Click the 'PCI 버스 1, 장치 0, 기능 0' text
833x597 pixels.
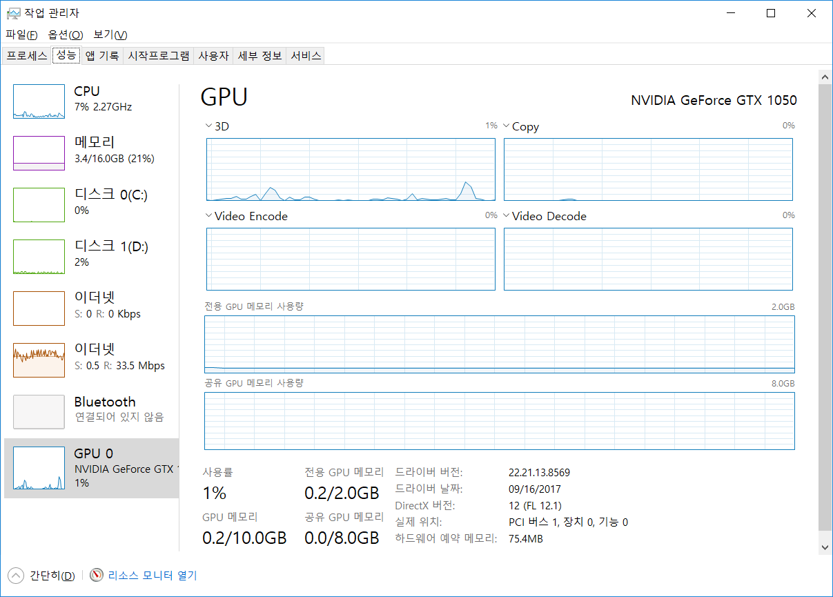568,522
